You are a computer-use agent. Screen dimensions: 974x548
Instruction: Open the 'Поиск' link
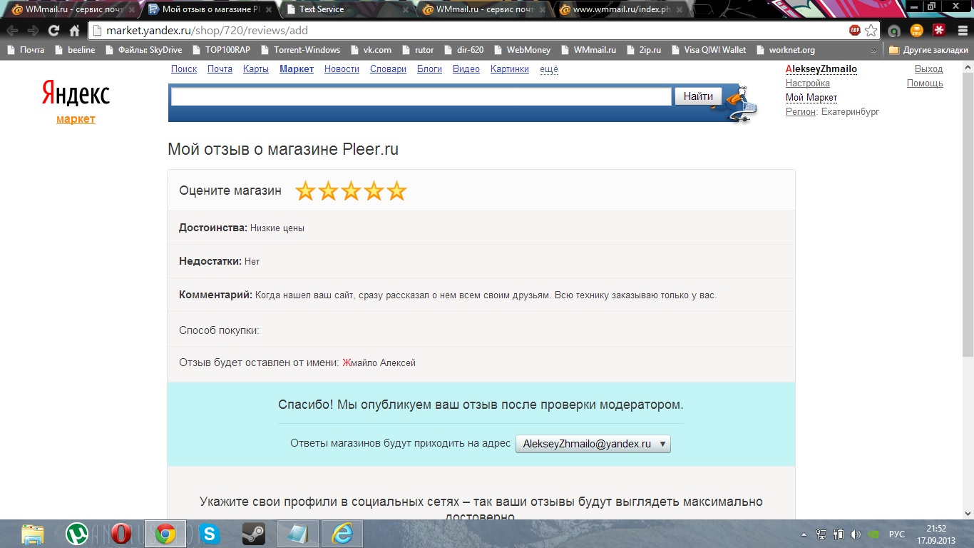point(184,69)
